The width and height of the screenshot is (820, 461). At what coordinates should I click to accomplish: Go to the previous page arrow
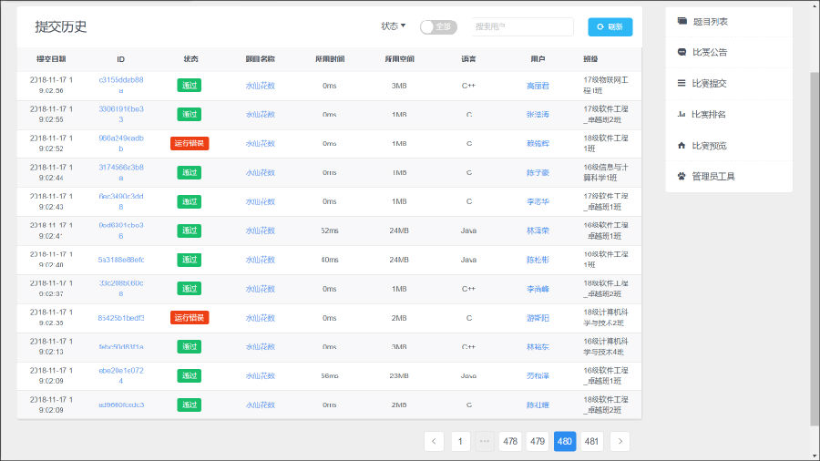434,442
